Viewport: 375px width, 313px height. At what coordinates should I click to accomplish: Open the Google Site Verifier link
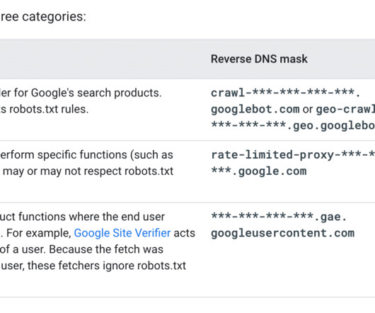122,233
